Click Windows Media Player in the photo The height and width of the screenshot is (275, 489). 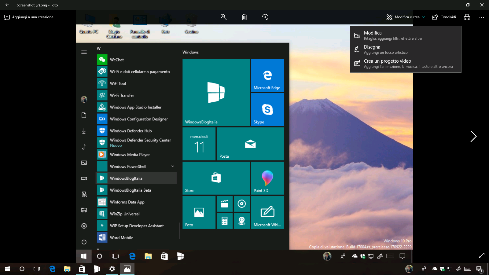(x=136, y=155)
